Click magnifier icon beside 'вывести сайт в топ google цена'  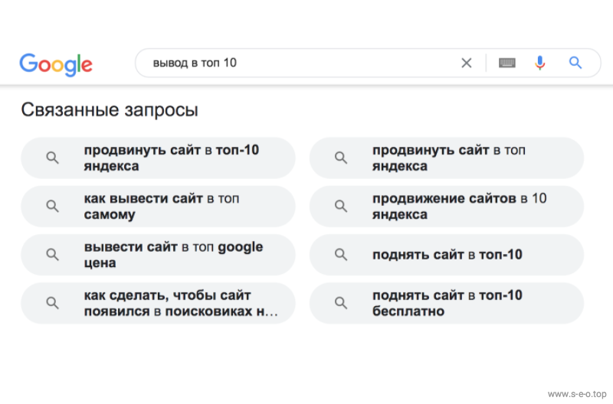[x=52, y=255]
